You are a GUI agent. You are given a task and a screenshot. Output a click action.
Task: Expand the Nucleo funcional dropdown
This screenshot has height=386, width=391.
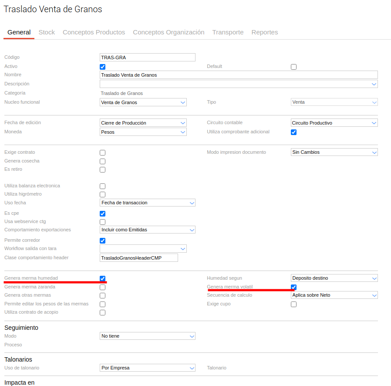pos(143,102)
